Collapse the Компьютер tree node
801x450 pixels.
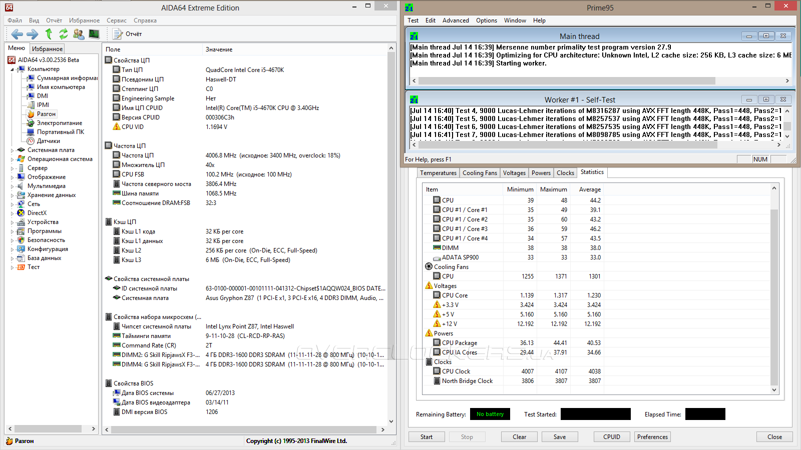tap(12, 69)
